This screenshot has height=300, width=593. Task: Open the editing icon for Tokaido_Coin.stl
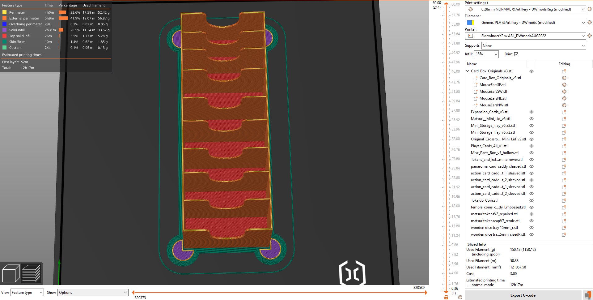point(564,200)
